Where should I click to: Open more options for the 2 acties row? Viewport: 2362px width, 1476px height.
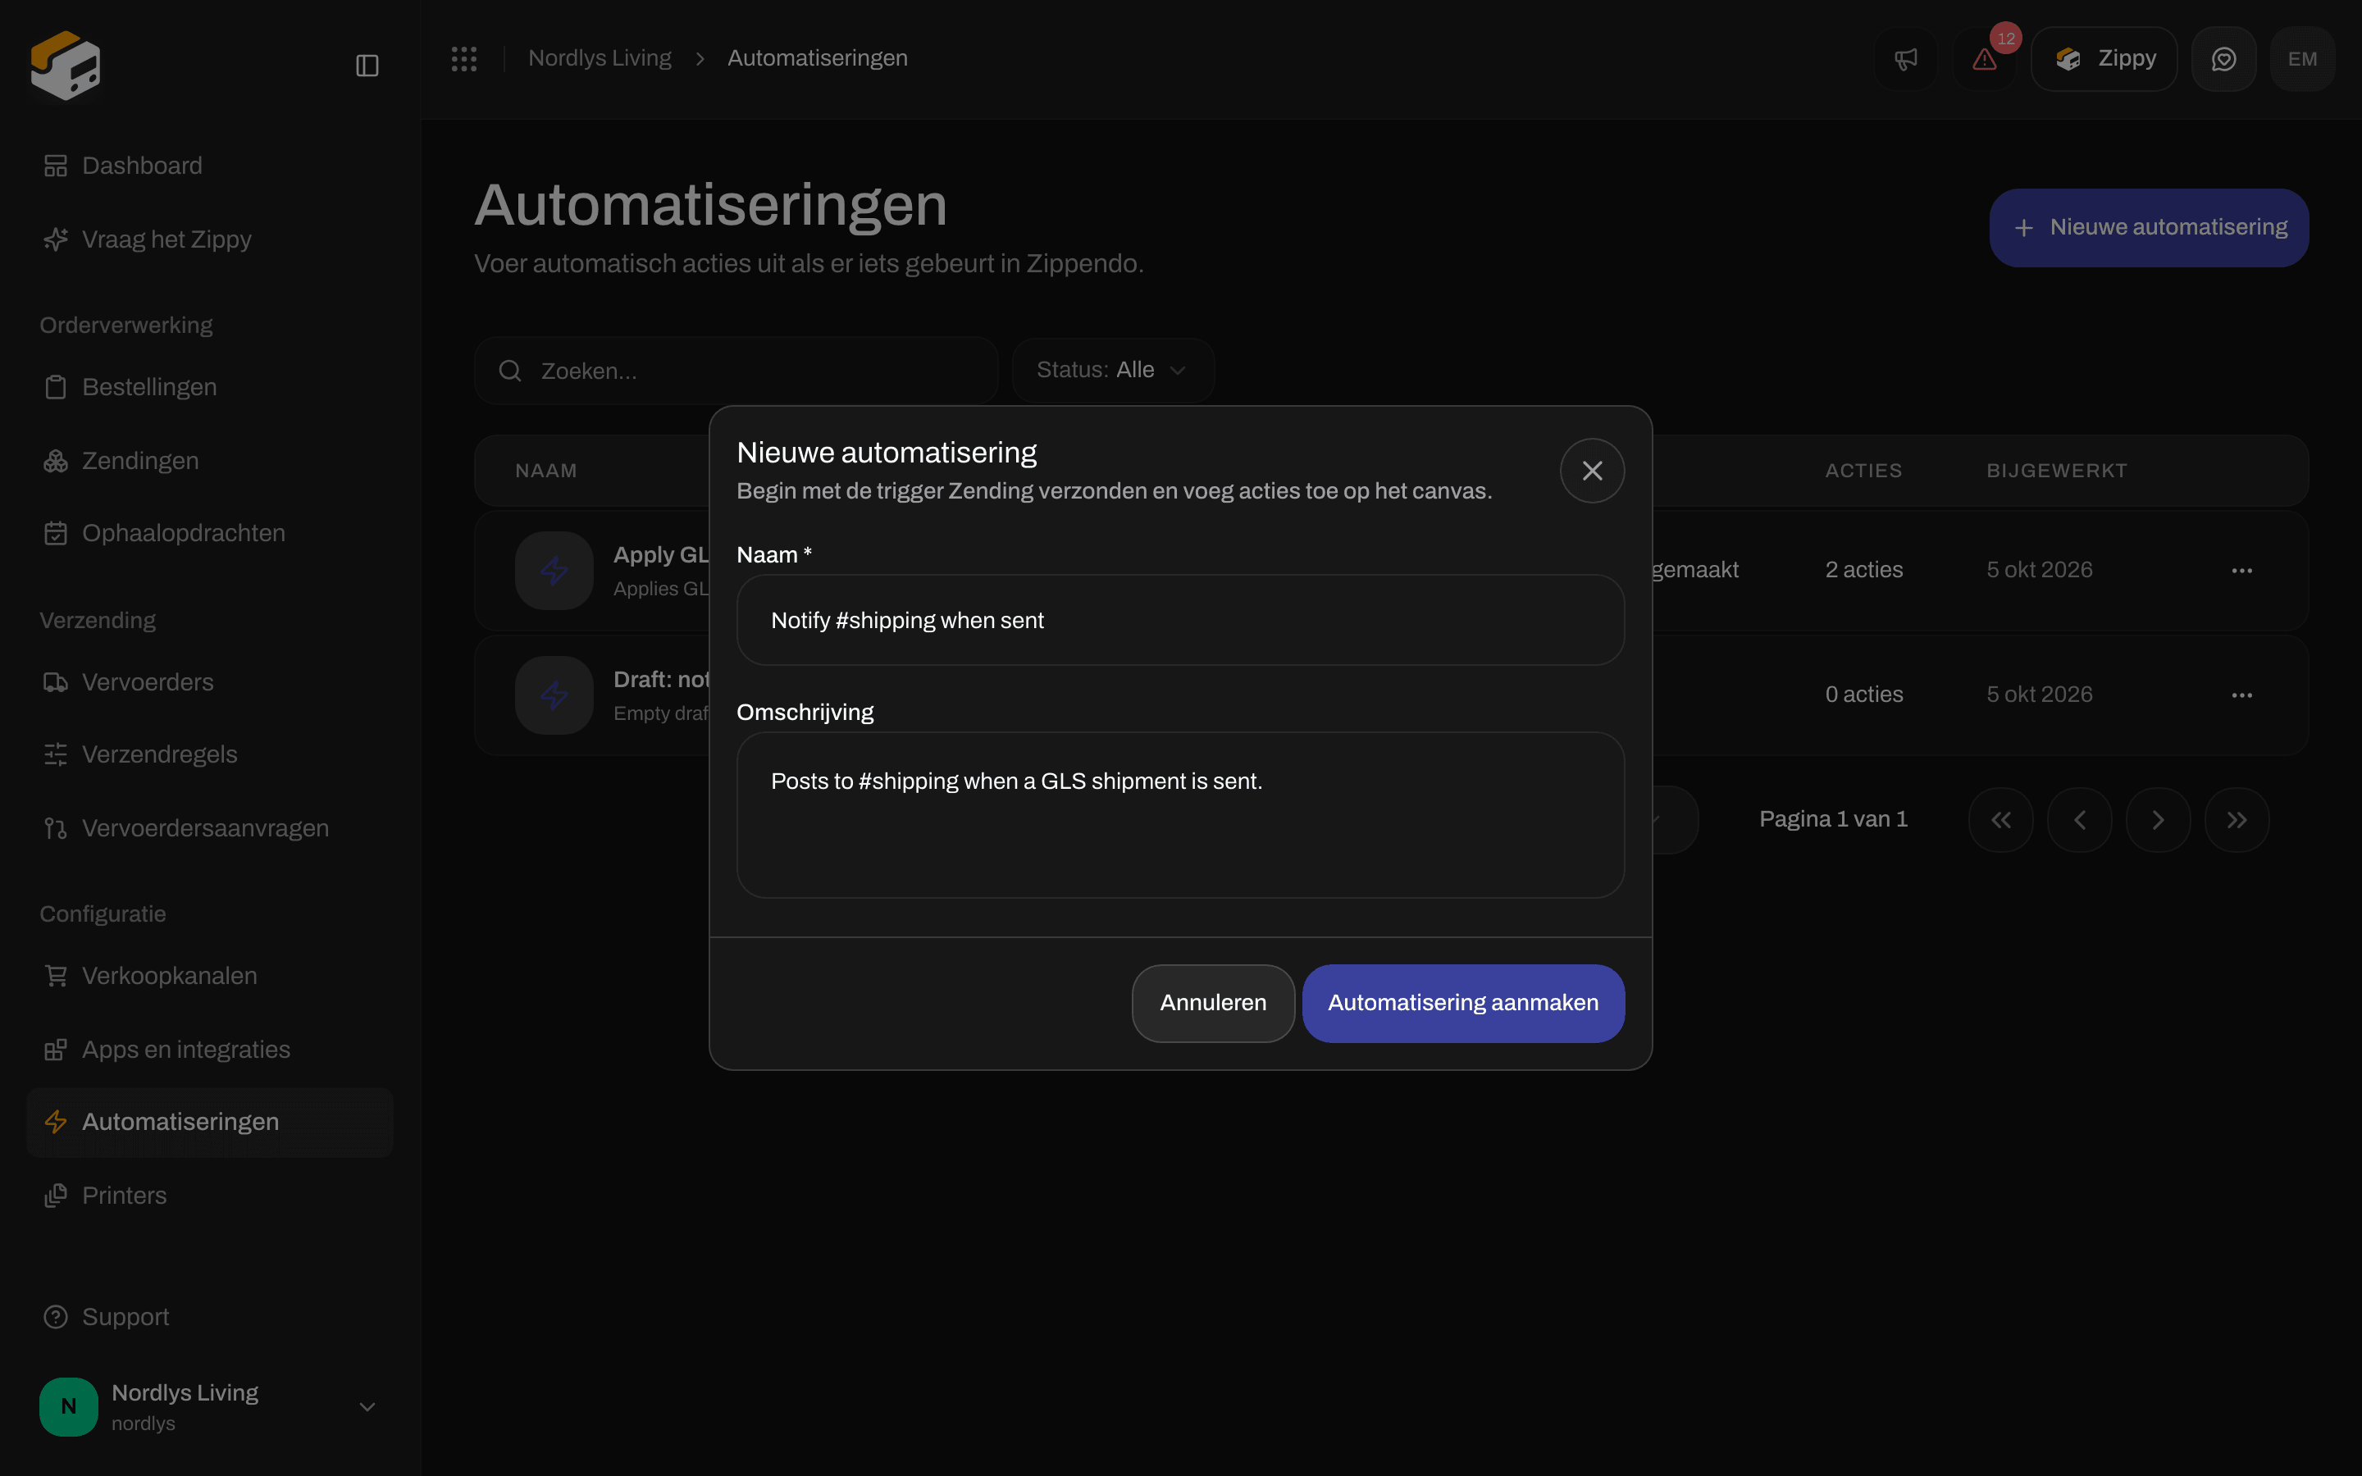click(x=2242, y=570)
